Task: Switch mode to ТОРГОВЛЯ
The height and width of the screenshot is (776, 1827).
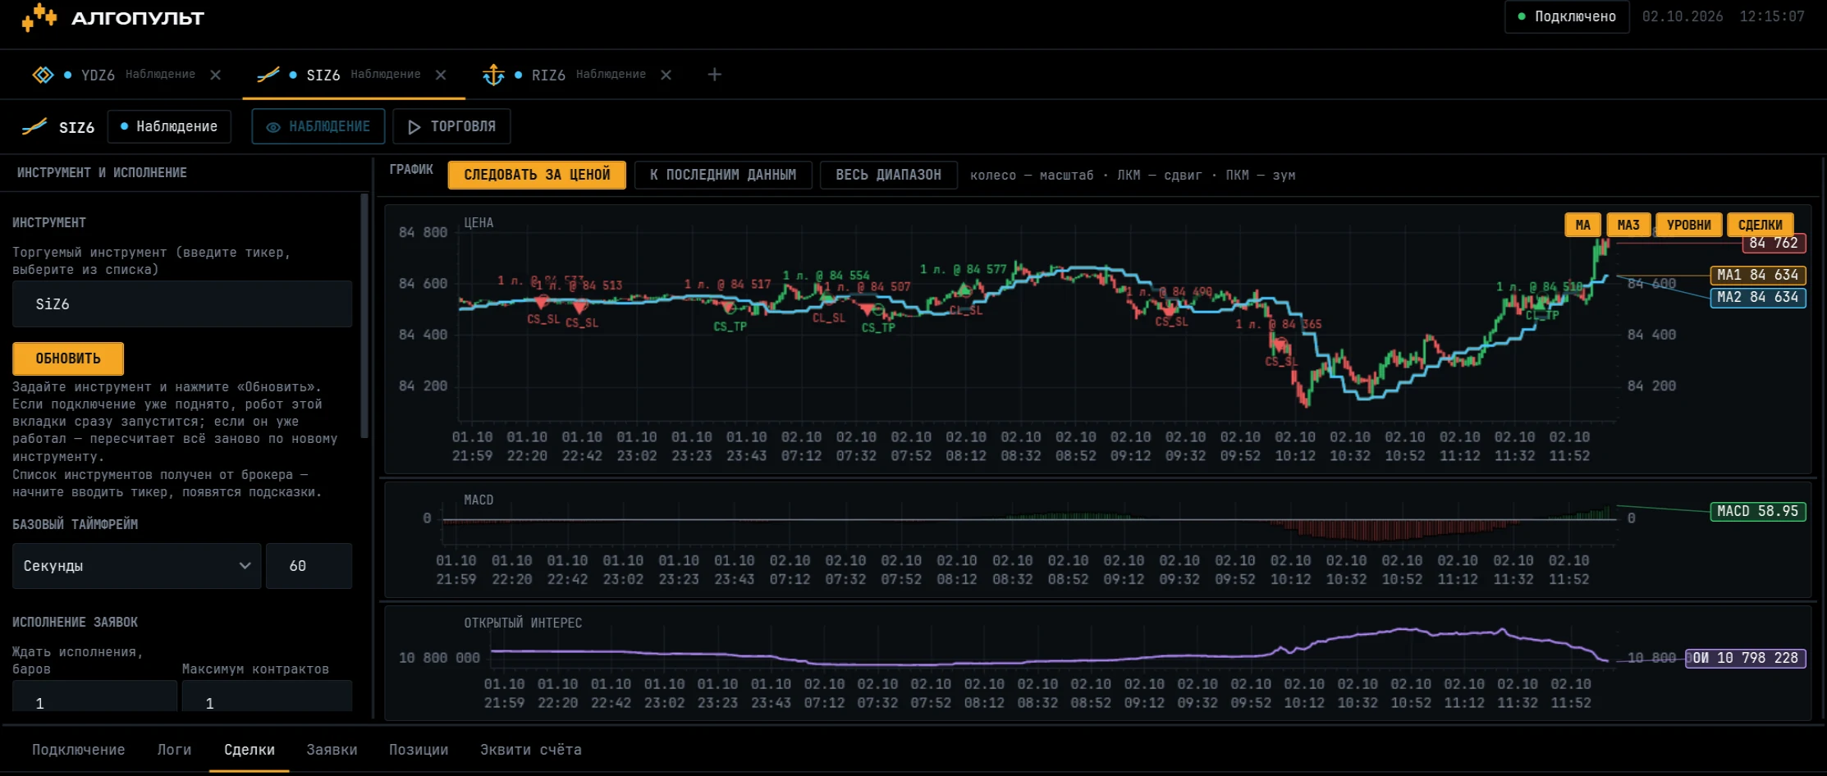Action: coord(452,126)
